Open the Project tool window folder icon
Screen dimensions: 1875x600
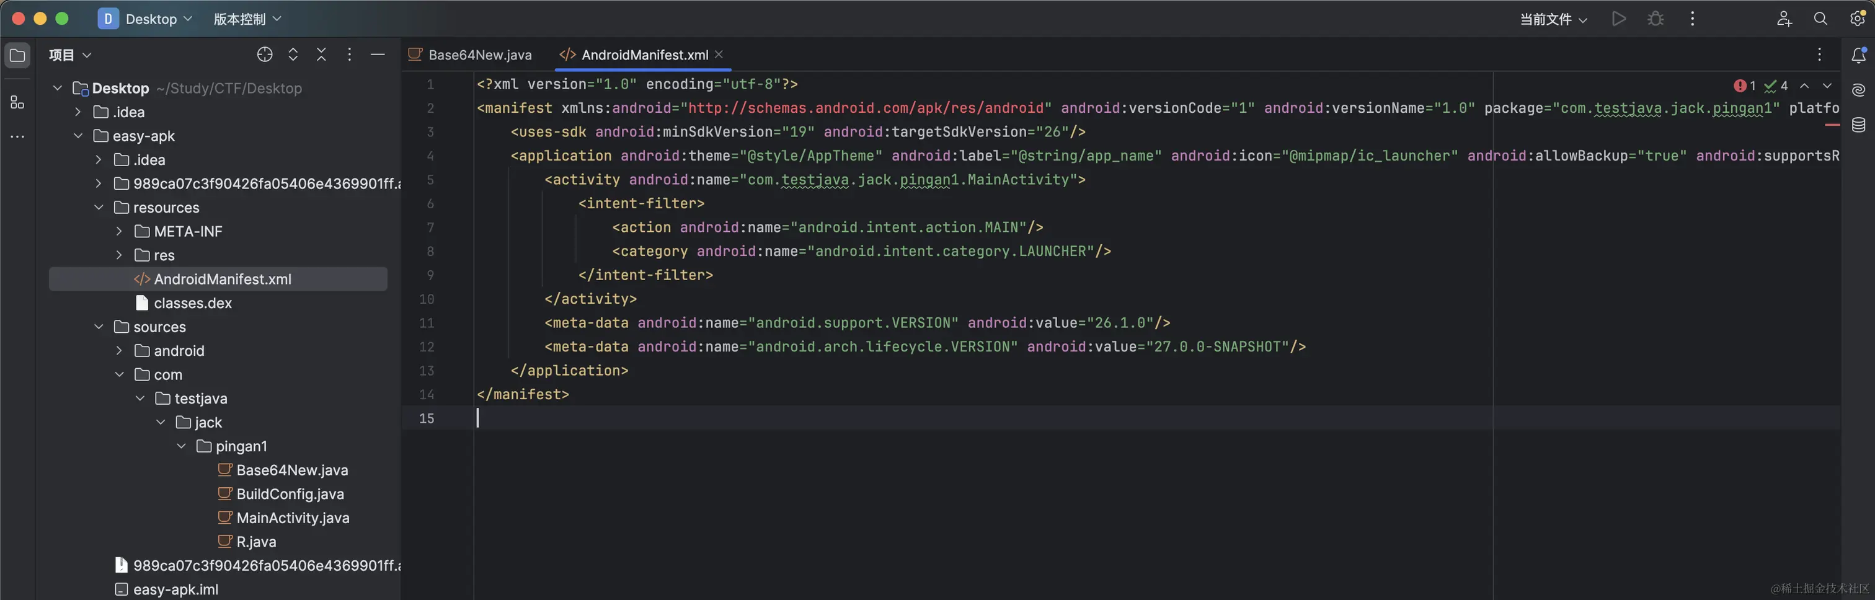(17, 55)
